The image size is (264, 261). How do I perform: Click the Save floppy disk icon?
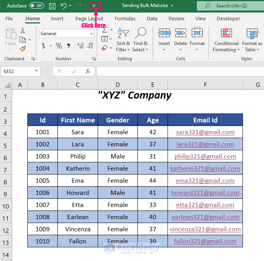click(x=52, y=6)
